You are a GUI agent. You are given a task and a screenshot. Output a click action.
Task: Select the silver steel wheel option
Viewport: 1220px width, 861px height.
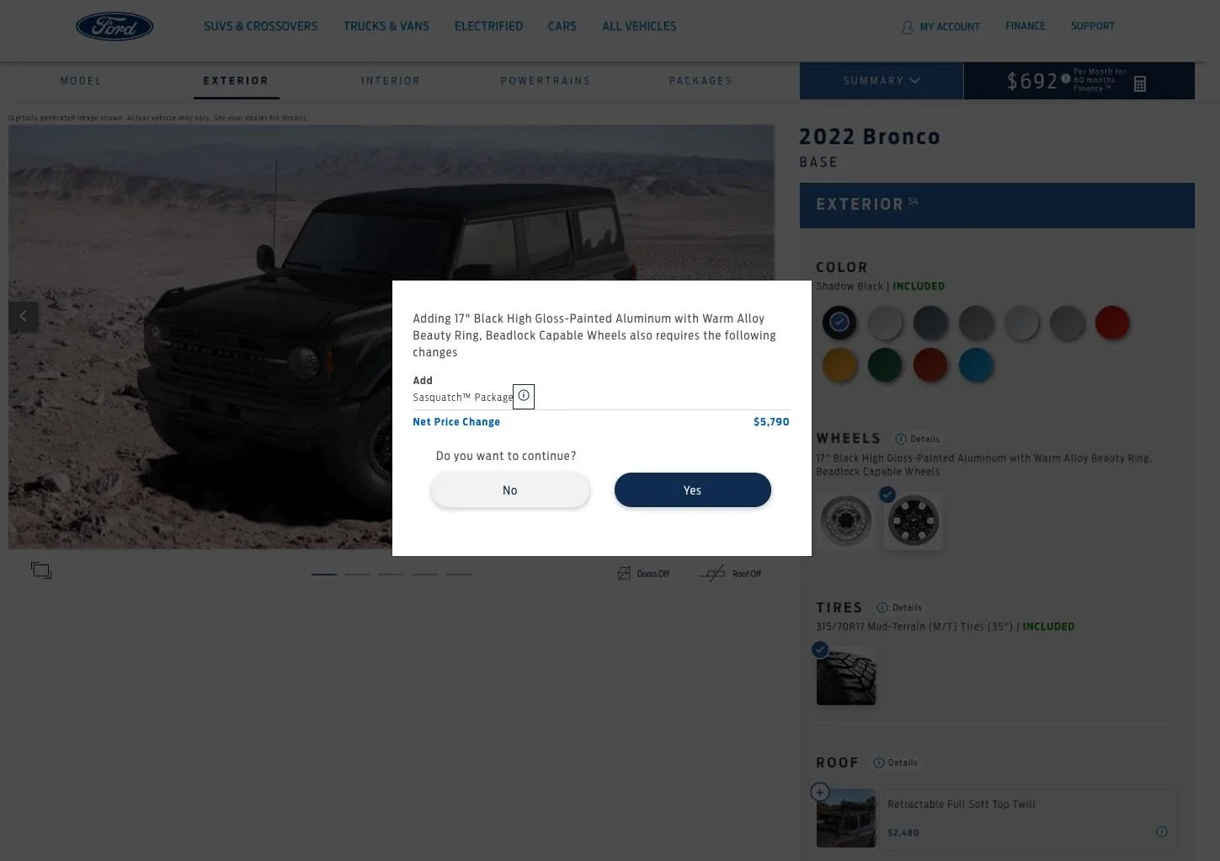coord(845,521)
